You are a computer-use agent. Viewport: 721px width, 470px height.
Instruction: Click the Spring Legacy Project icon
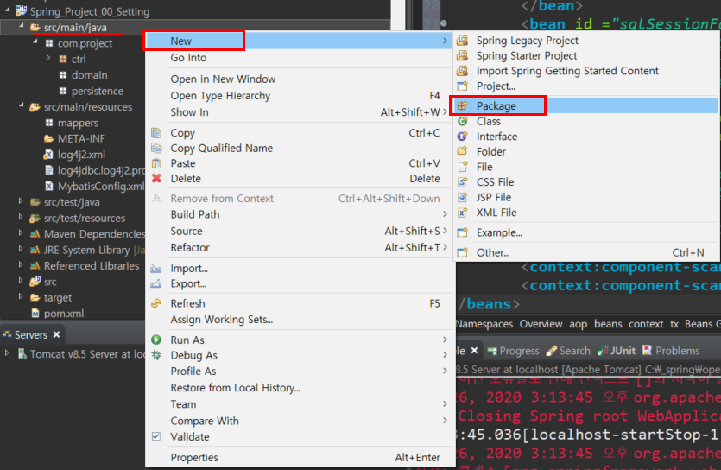pyautogui.click(x=463, y=41)
